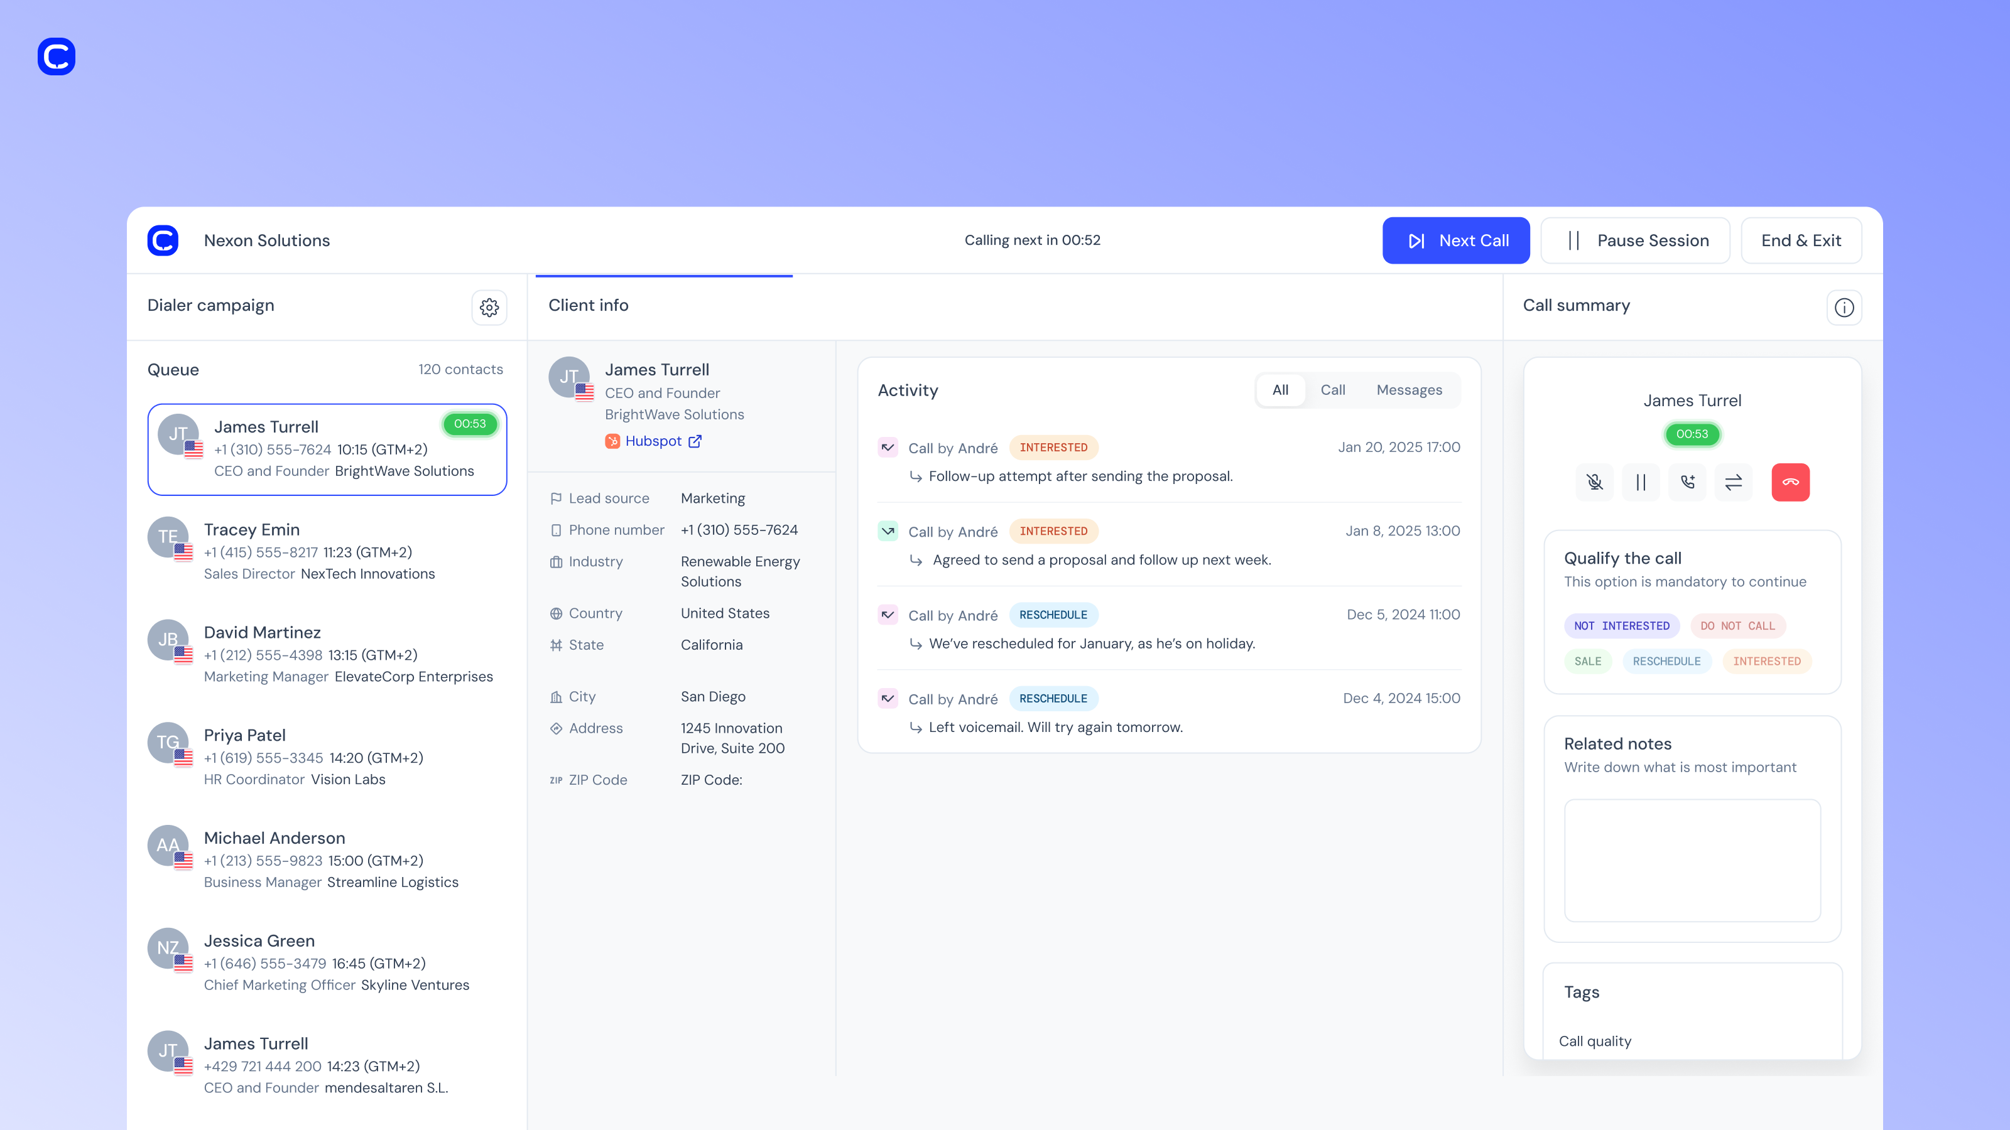Click inside the Related notes text area

coord(1692,859)
